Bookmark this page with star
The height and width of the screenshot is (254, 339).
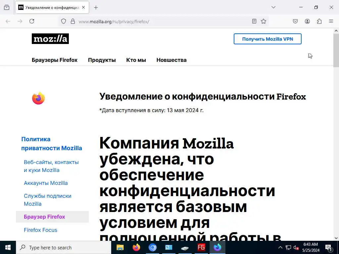263,21
